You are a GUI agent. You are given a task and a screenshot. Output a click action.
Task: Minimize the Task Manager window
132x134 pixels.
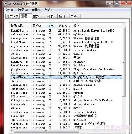coord(110,3)
